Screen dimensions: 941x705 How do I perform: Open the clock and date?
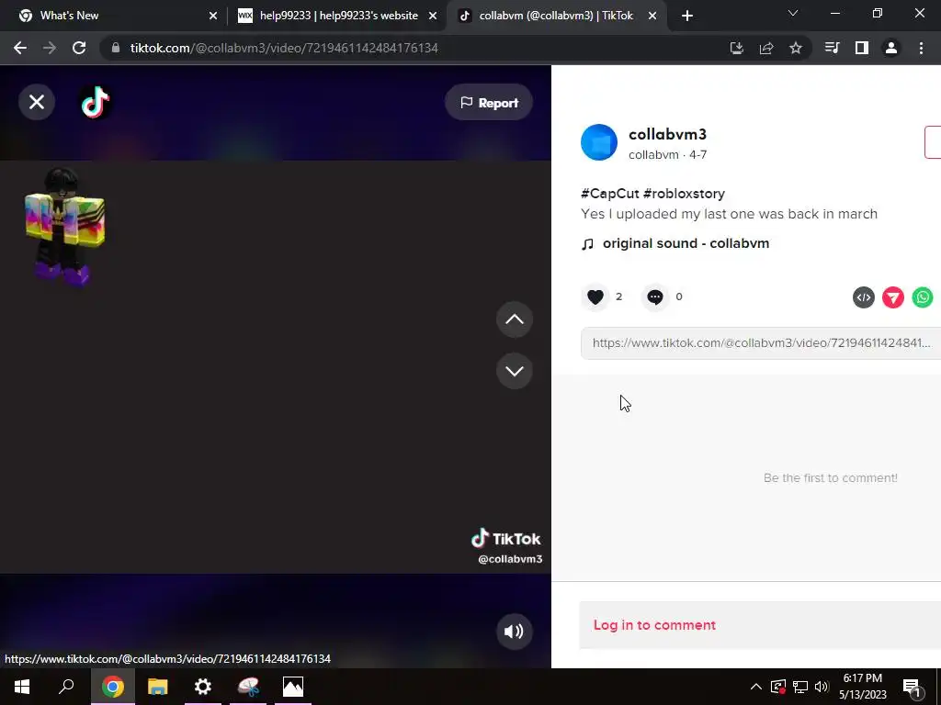coord(862,687)
